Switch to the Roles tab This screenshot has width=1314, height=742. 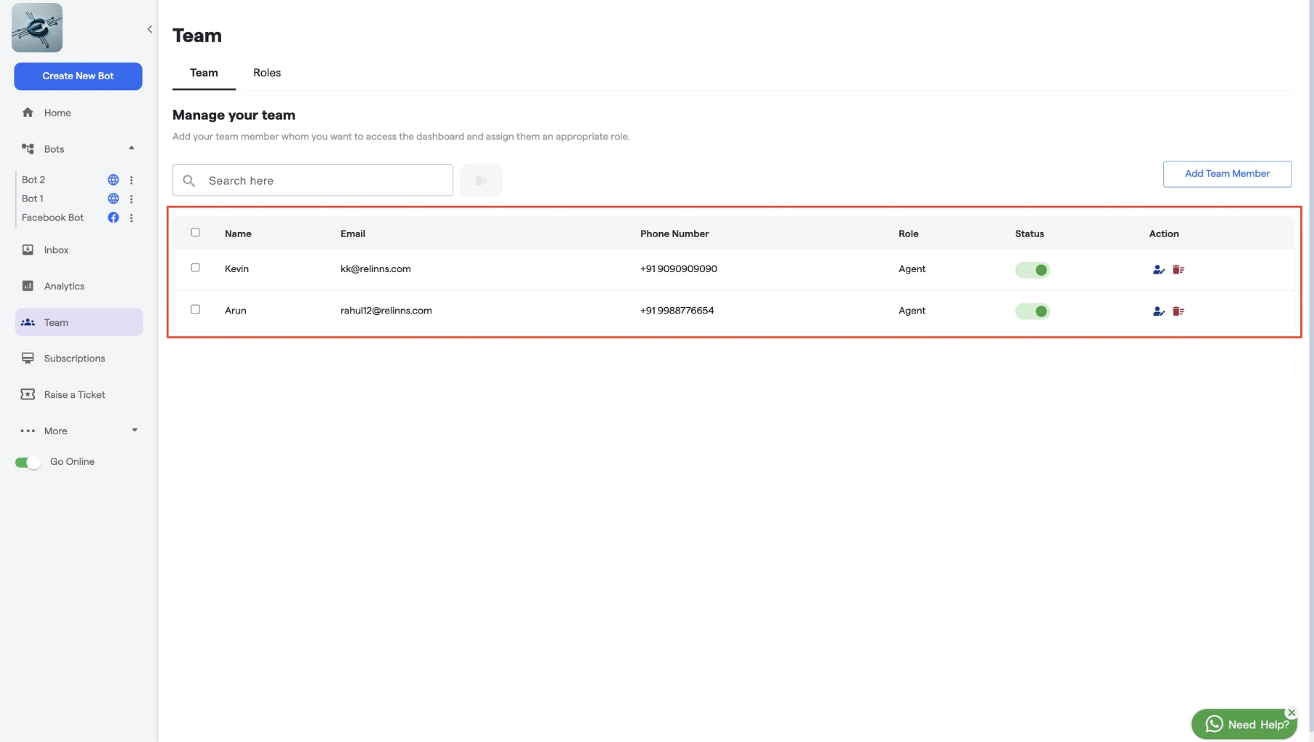click(x=267, y=73)
